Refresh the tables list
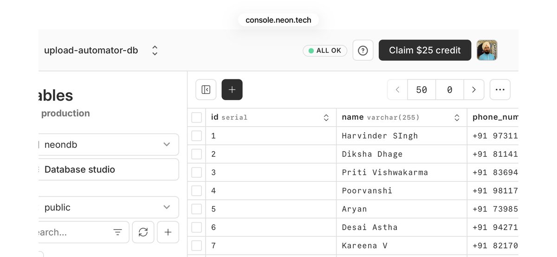 pyautogui.click(x=143, y=232)
